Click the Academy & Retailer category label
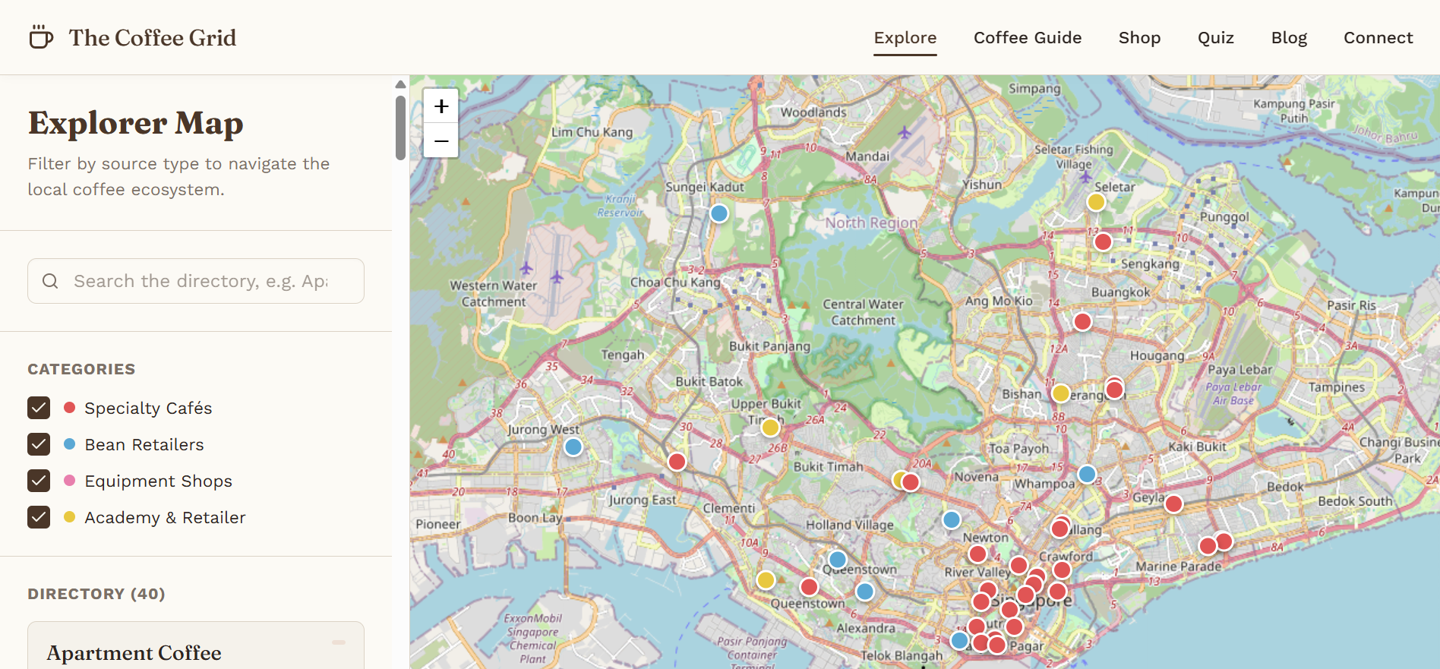This screenshot has width=1440, height=669. coord(165,517)
